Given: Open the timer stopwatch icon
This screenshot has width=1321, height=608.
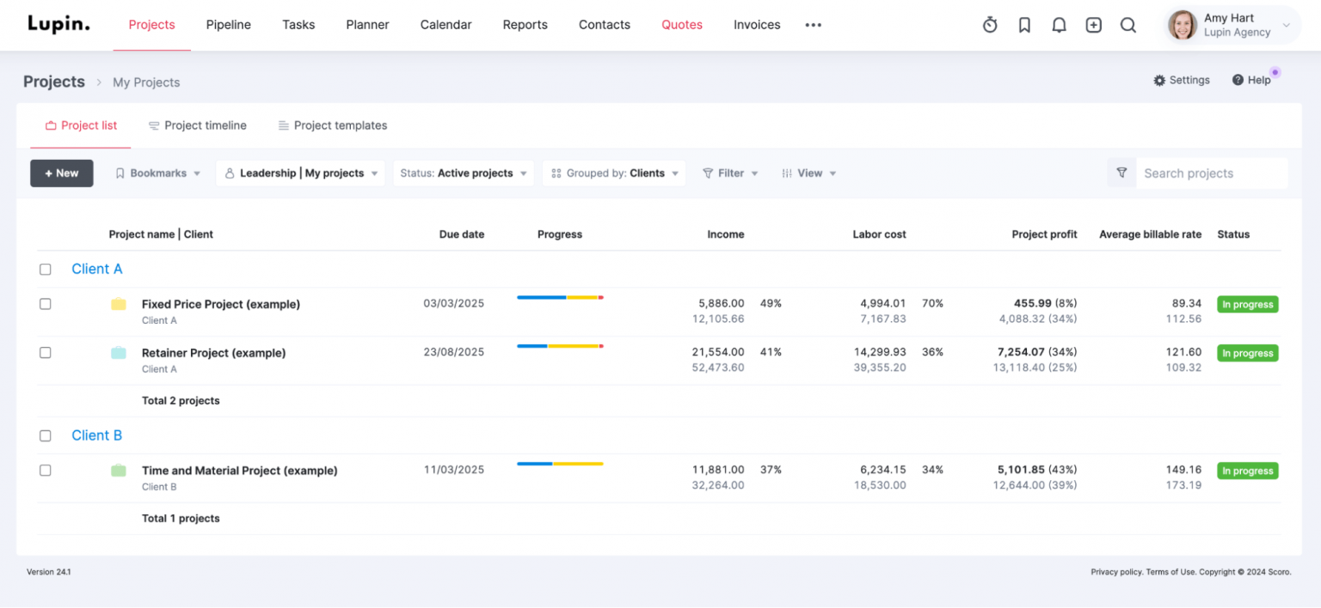Looking at the screenshot, I should coord(990,25).
